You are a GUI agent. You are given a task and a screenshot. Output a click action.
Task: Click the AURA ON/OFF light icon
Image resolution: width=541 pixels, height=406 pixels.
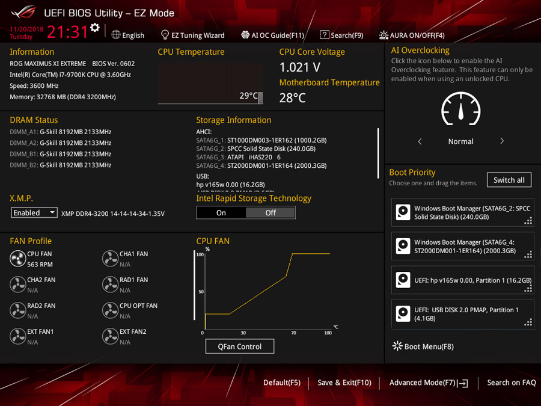click(384, 35)
